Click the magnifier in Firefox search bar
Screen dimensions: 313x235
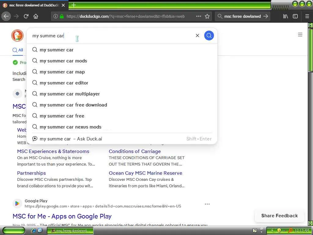click(220, 16)
